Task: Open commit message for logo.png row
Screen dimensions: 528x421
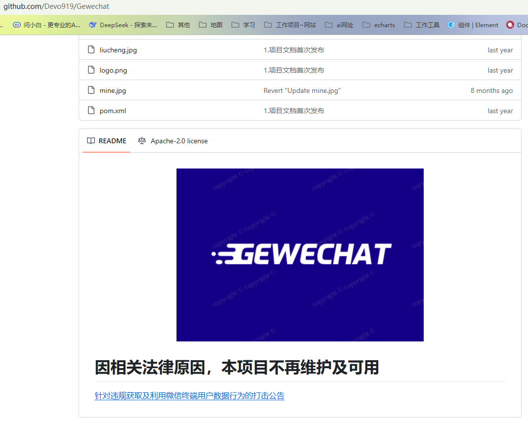Action: click(294, 70)
